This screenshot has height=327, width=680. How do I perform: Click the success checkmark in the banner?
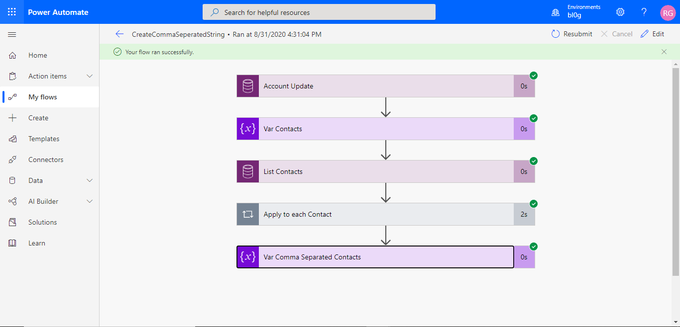(x=117, y=52)
